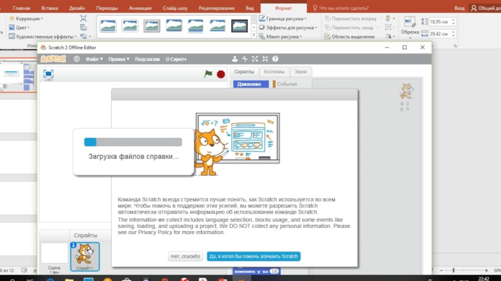501x281 pixels.
Task: Open the Файл menu in Scratch
Action: [94, 59]
